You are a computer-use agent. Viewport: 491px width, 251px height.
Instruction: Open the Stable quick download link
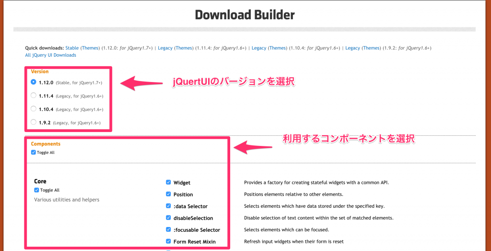point(72,48)
